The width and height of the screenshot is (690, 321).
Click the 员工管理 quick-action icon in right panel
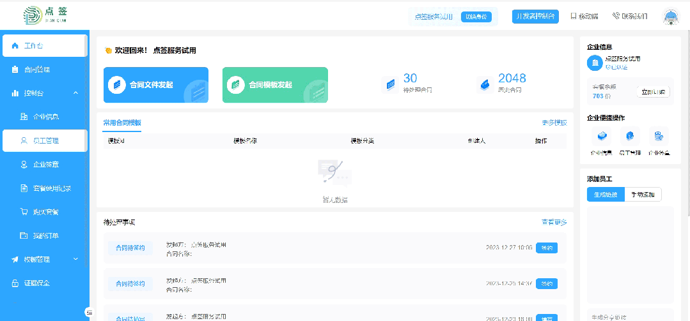[630, 136]
